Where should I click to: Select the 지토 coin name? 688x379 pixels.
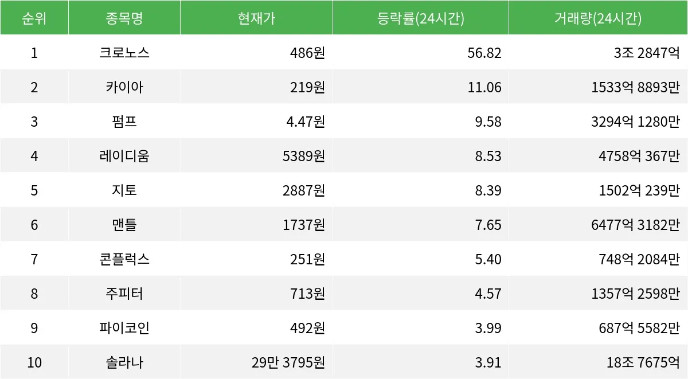[124, 190]
